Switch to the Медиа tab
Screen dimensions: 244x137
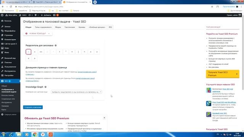[x=58, y=27]
